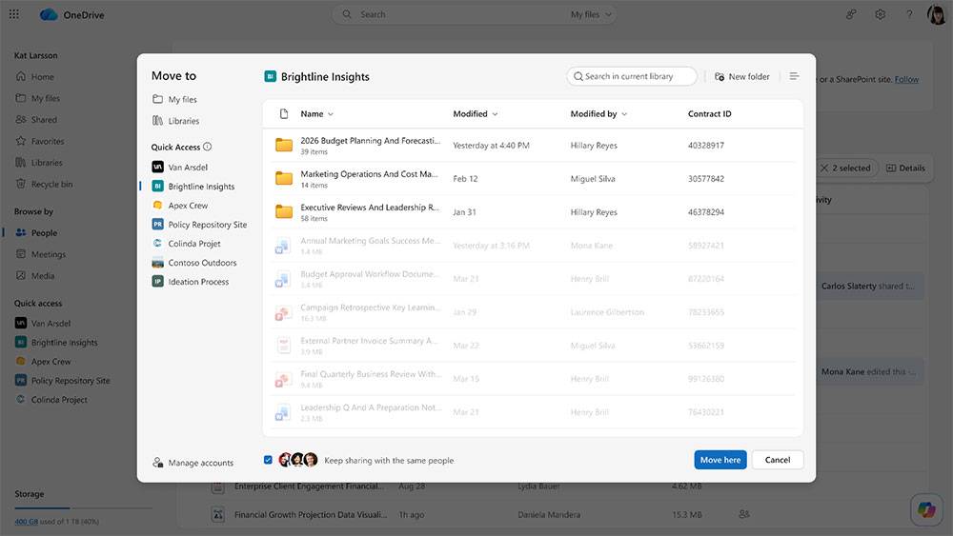Open Shared in the OneDrive sidebar
The width and height of the screenshot is (953, 536).
(x=36, y=120)
